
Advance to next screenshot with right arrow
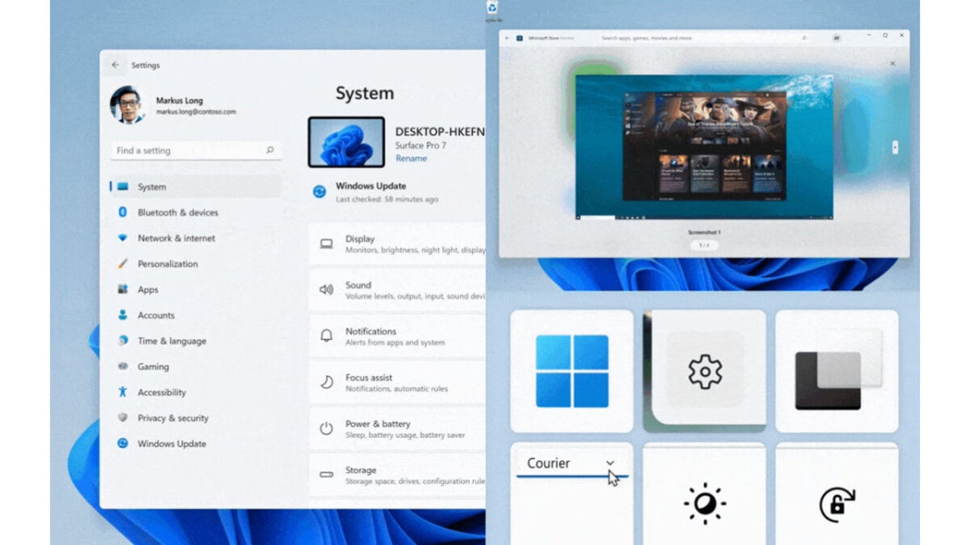[x=895, y=148]
